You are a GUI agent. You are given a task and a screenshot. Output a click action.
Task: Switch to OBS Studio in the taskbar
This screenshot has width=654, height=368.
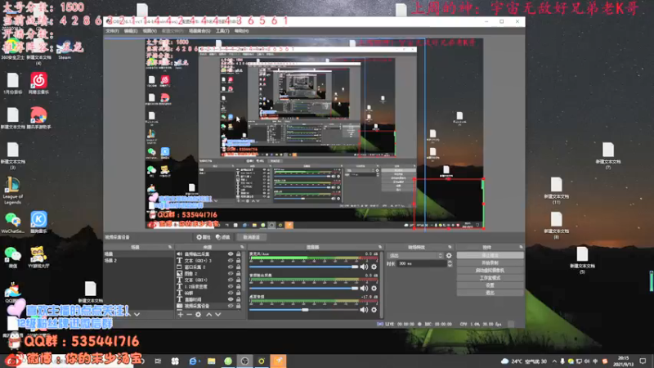pyautogui.click(x=244, y=361)
